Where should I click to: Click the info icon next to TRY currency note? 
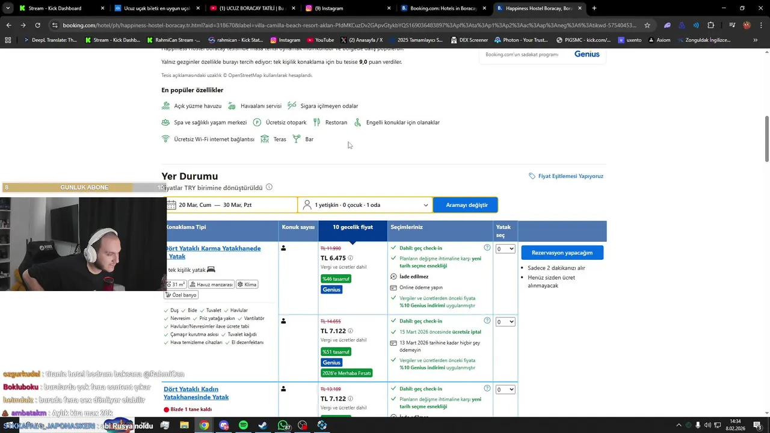tap(269, 187)
